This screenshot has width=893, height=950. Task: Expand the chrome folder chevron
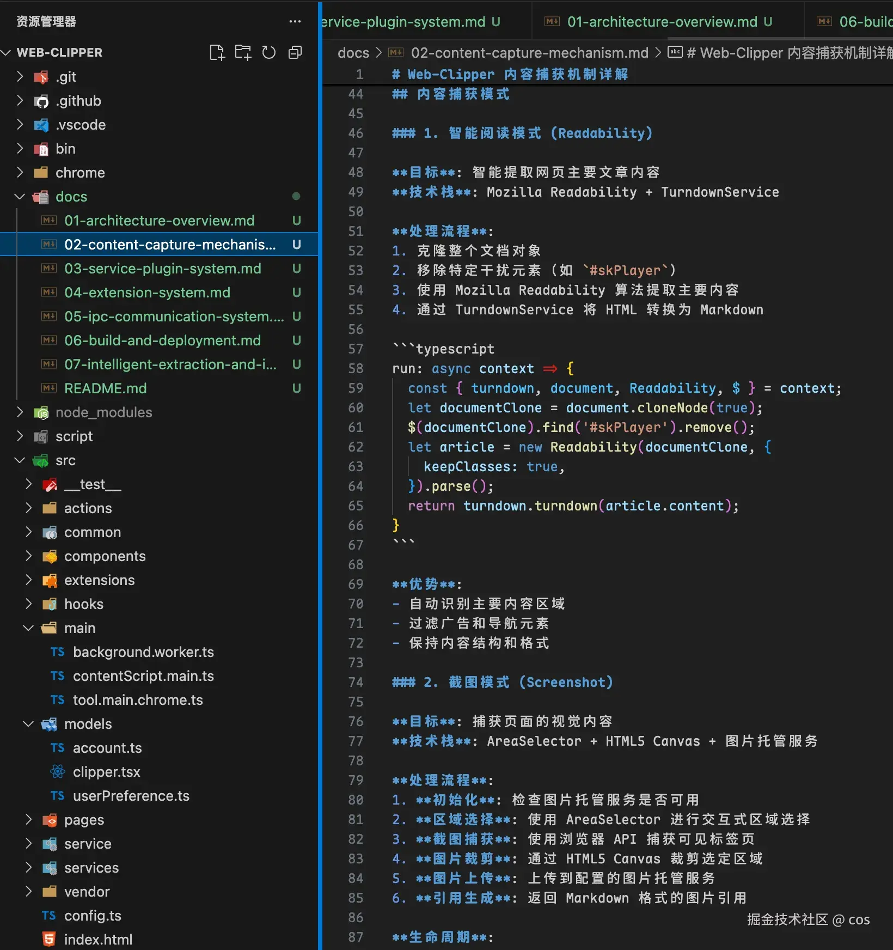tap(20, 173)
